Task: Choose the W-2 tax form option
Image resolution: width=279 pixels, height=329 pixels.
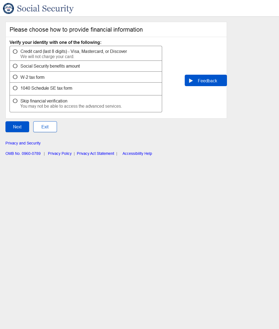Action: [15, 77]
